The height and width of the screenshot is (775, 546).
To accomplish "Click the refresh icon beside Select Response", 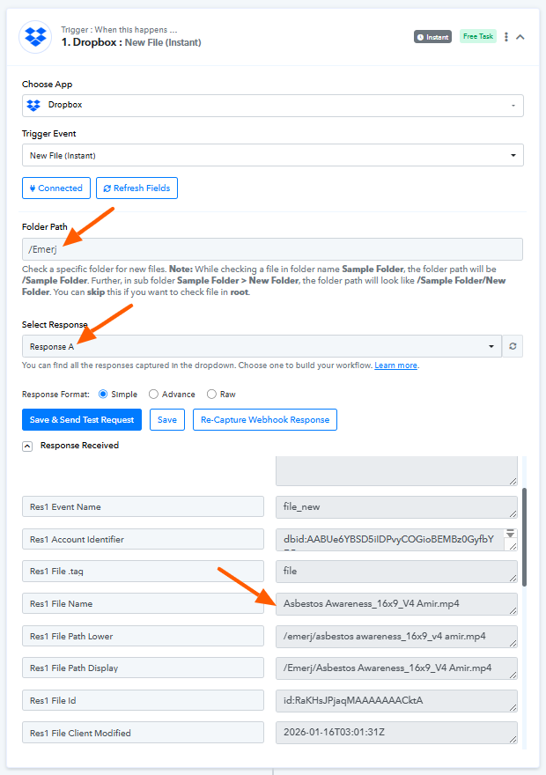I will tap(513, 346).
